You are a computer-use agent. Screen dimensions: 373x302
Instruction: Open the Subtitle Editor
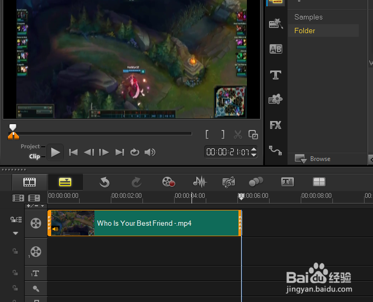(x=288, y=182)
